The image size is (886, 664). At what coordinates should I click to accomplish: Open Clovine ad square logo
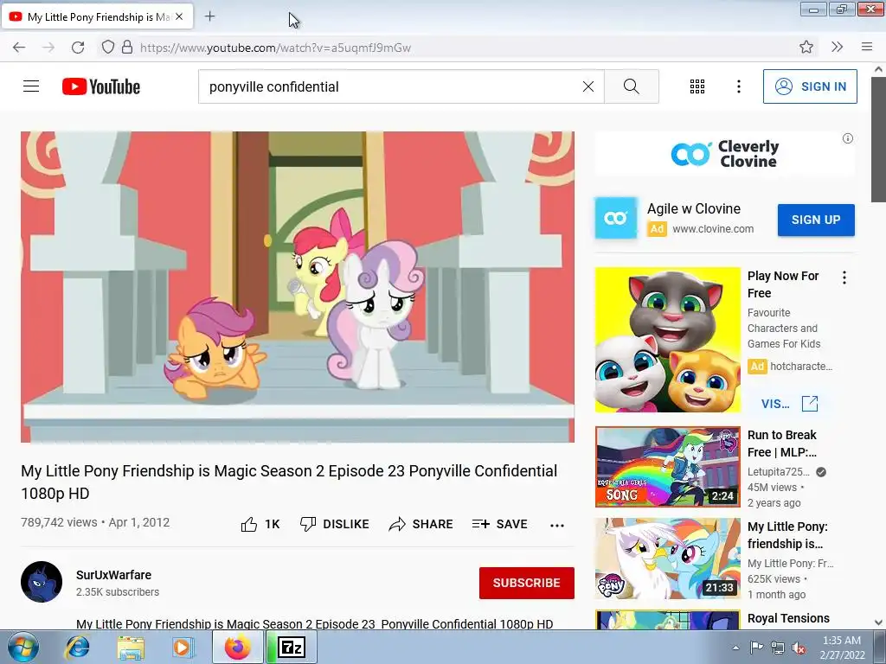pos(616,218)
